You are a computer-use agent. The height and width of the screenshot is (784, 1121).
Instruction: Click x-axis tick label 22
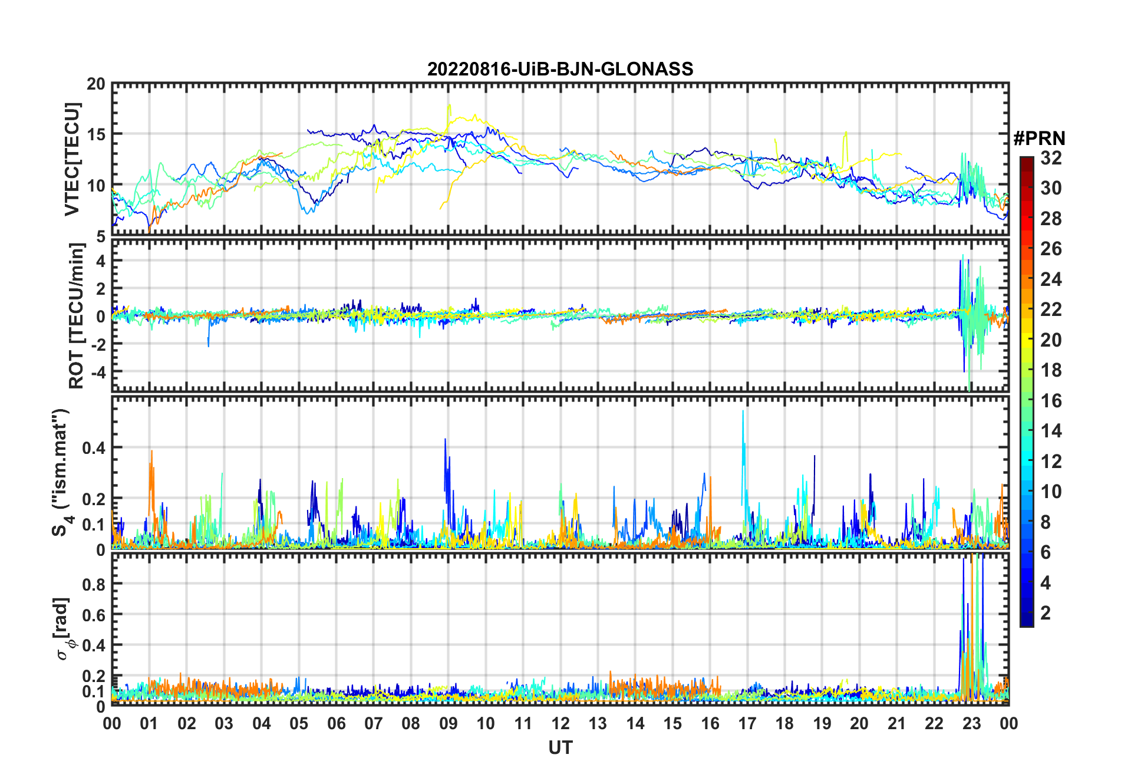[x=934, y=723]
